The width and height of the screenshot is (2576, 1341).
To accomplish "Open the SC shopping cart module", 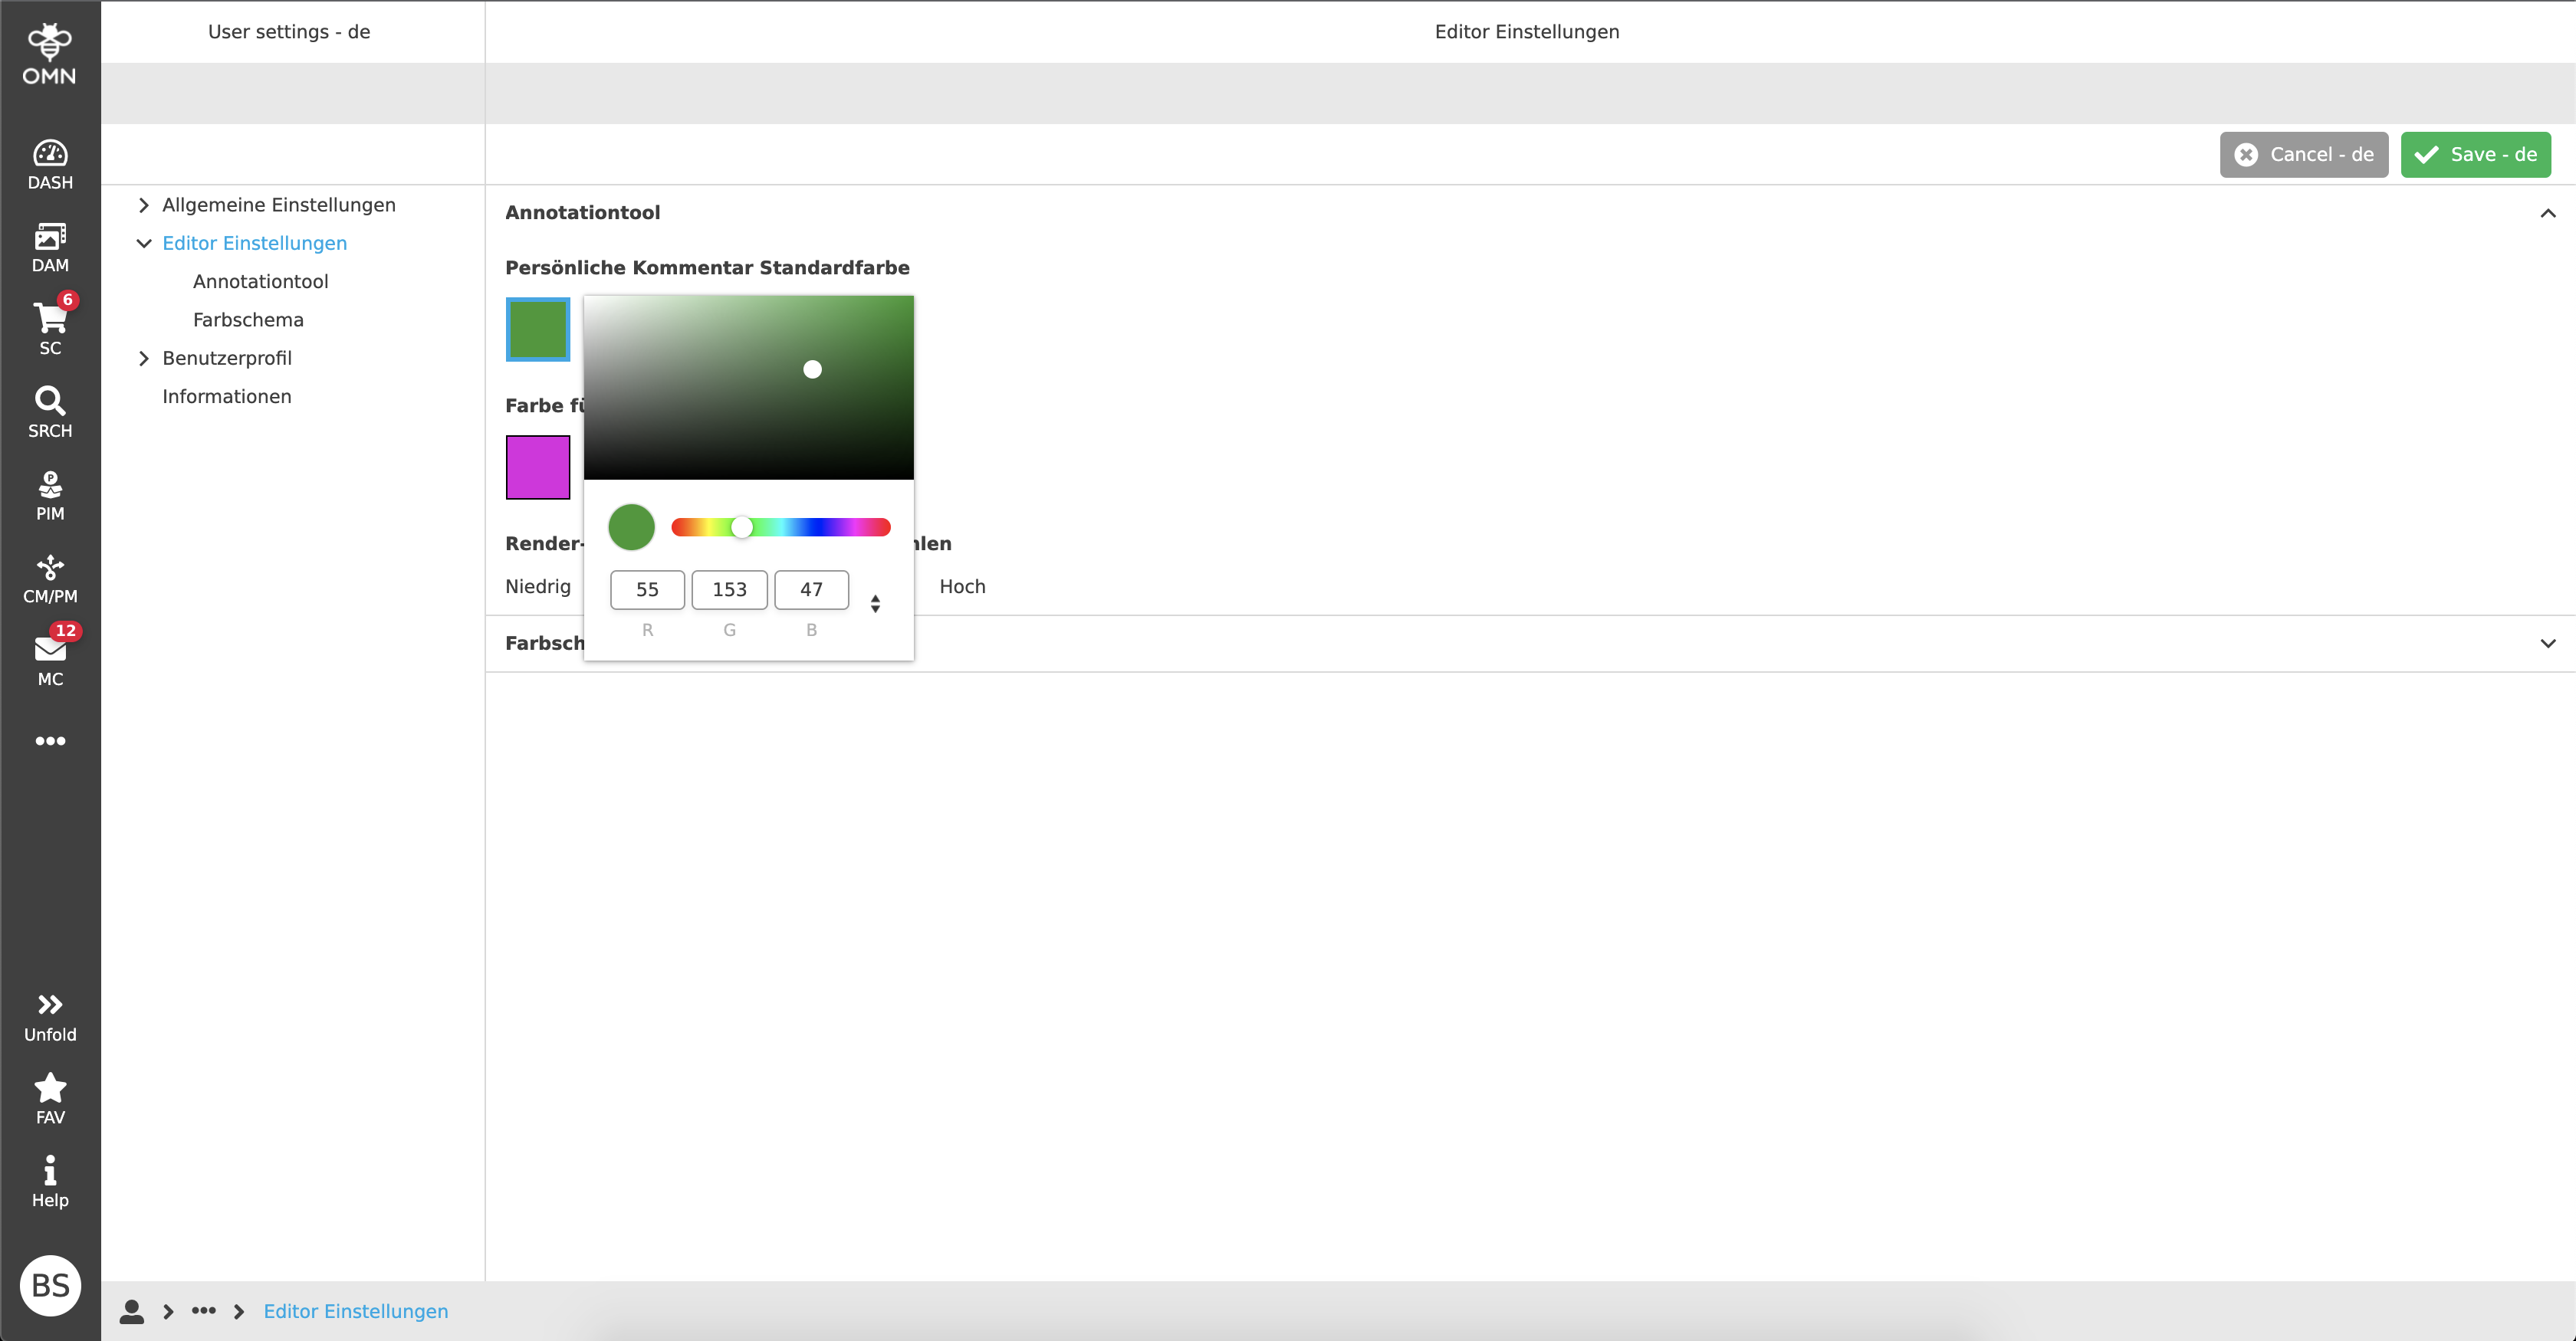I will pos(50,325).
